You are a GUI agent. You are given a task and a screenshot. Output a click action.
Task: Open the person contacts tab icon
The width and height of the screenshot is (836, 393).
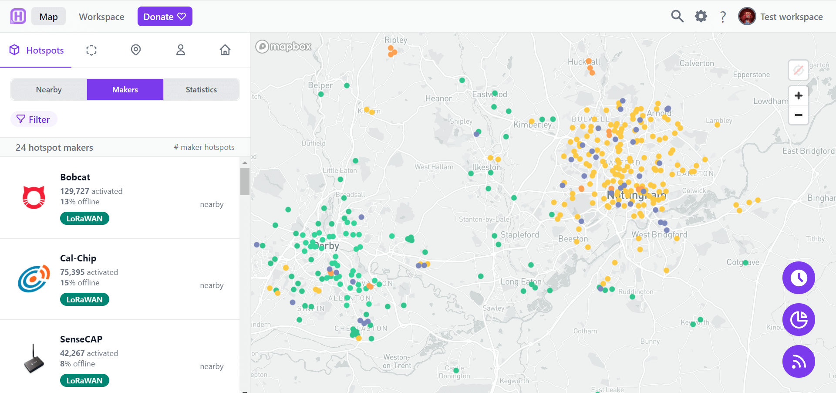click(x=181, y=50)
